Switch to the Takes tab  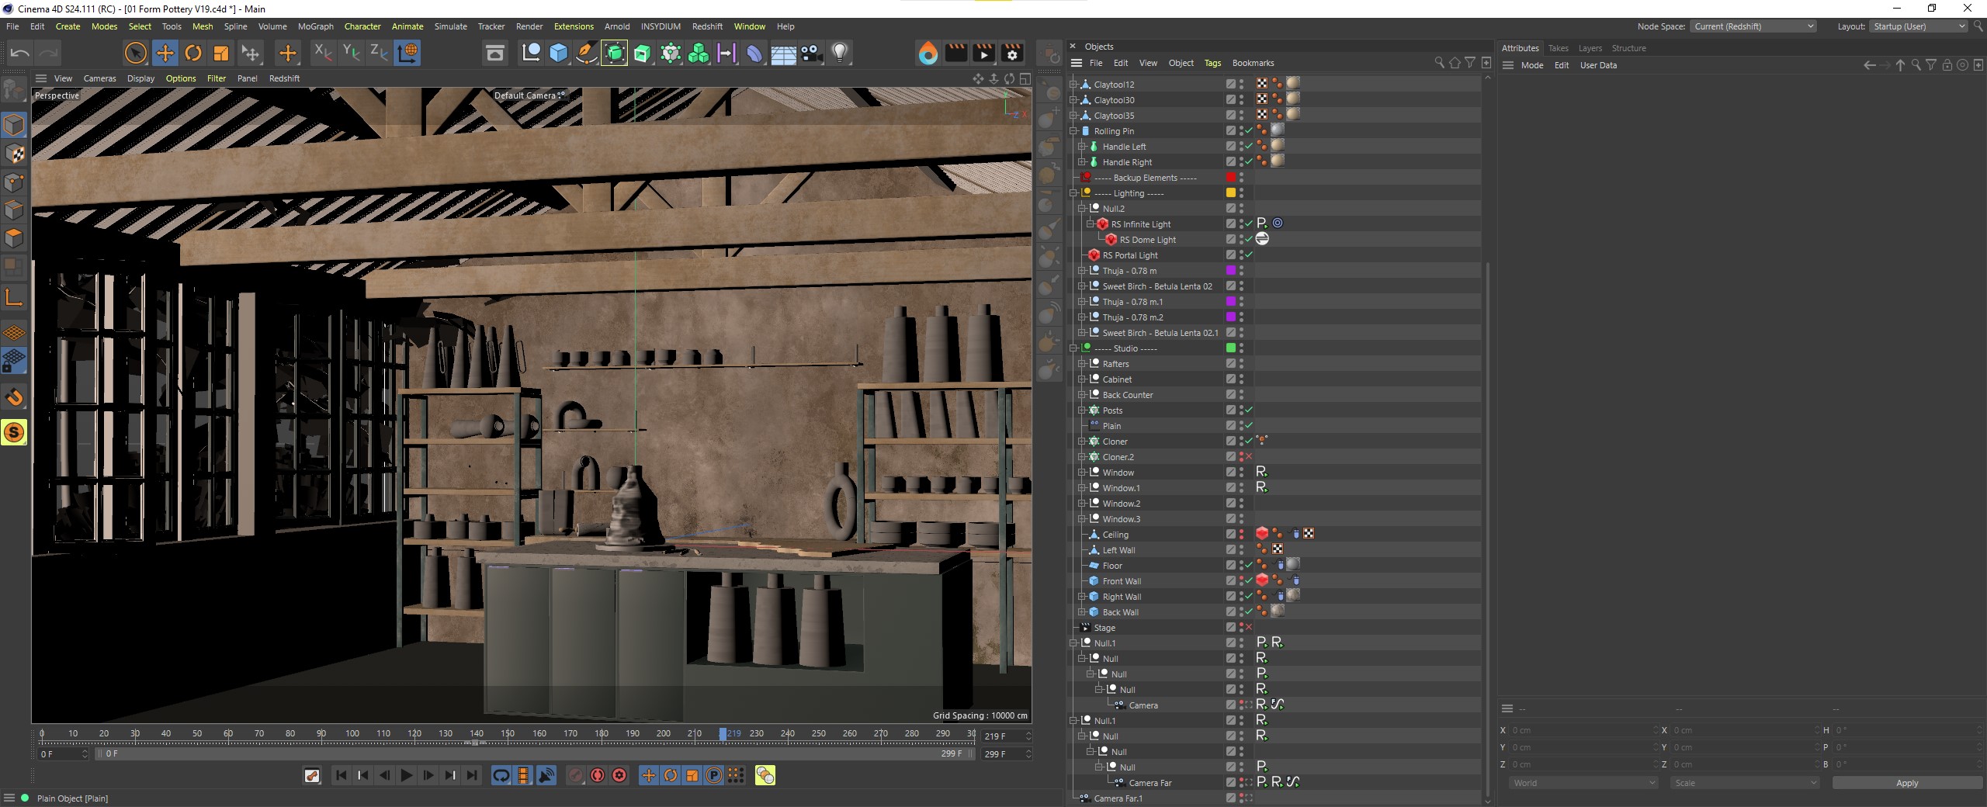tap(1558, 48)
